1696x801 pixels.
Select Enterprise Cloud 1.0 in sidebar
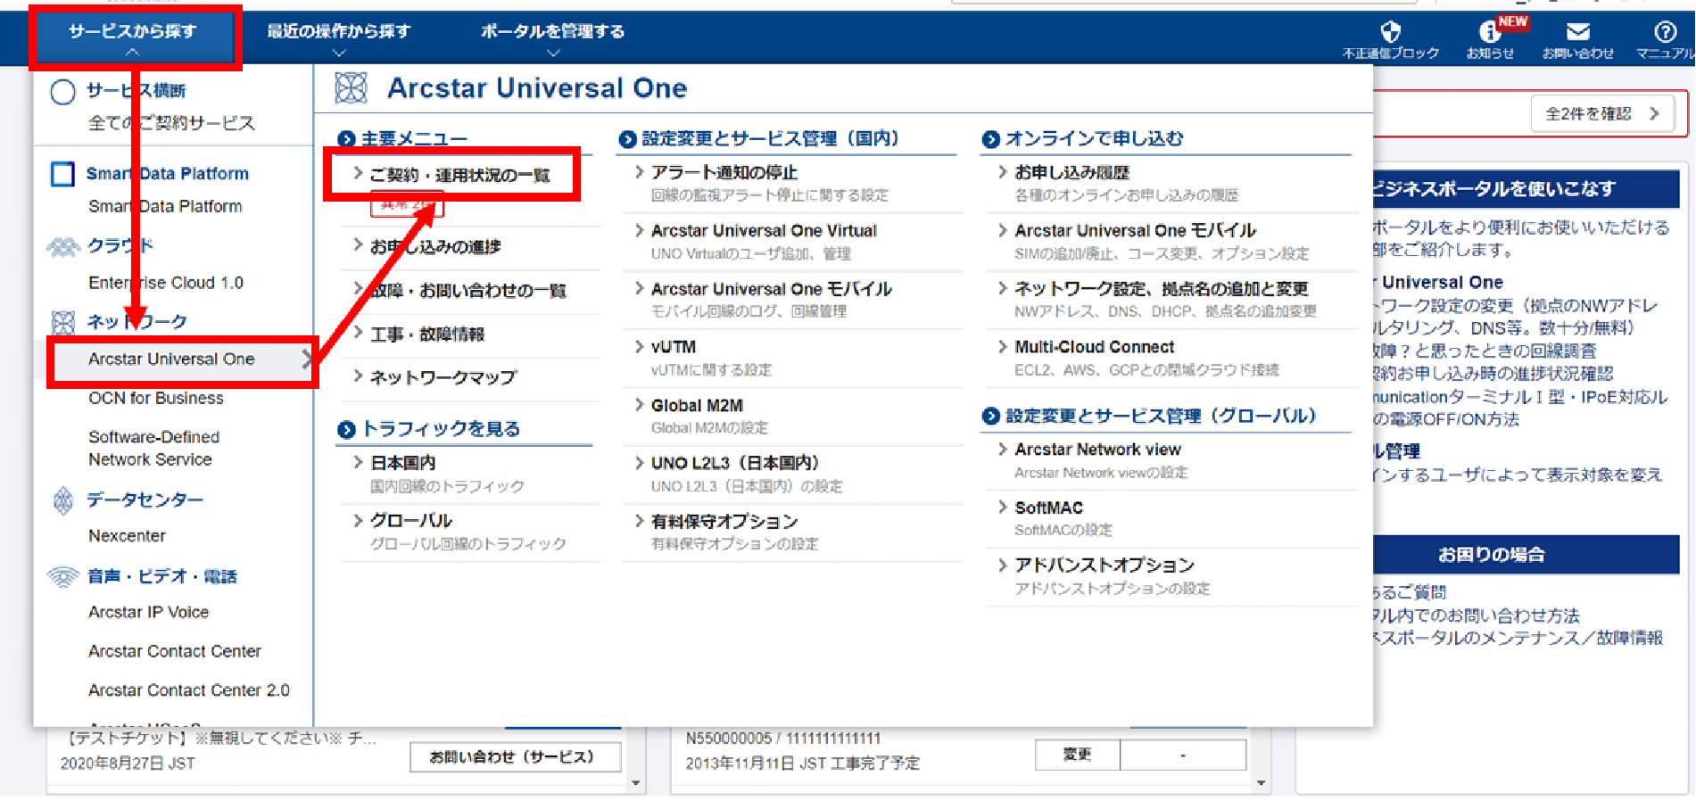pos(166,283)
